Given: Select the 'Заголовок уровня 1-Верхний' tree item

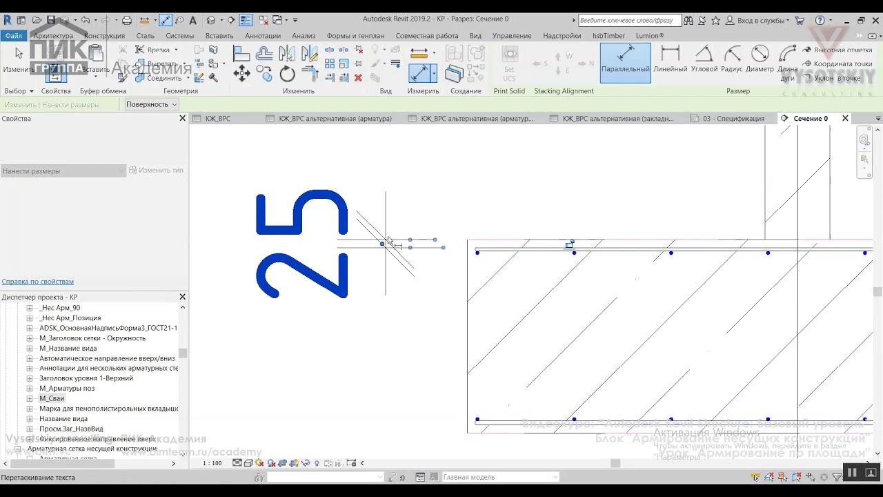Looking at the screenshot, I should (86, 378).
